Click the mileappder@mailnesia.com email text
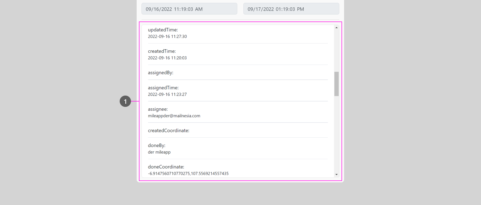 (174, 116)
